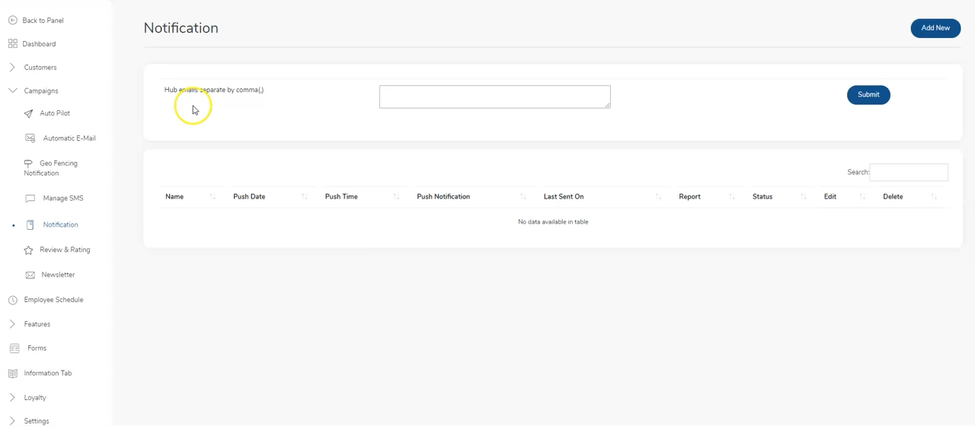
Task: Open the Information Tab page
Action: 47,374
